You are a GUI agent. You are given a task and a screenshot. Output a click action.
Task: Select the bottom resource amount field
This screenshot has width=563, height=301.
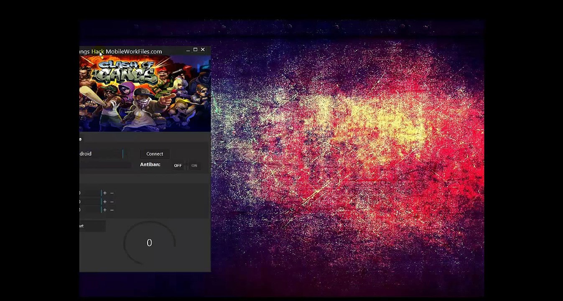coord(90,210)
